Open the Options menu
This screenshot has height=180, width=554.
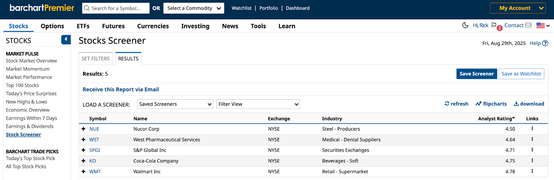[52, 26]
